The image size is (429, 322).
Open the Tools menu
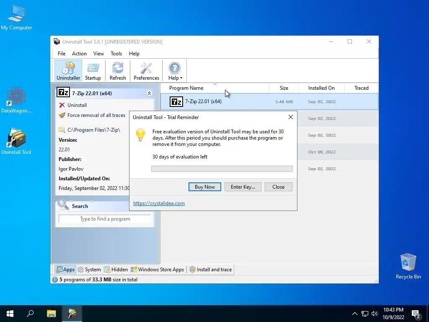[116, 54]
